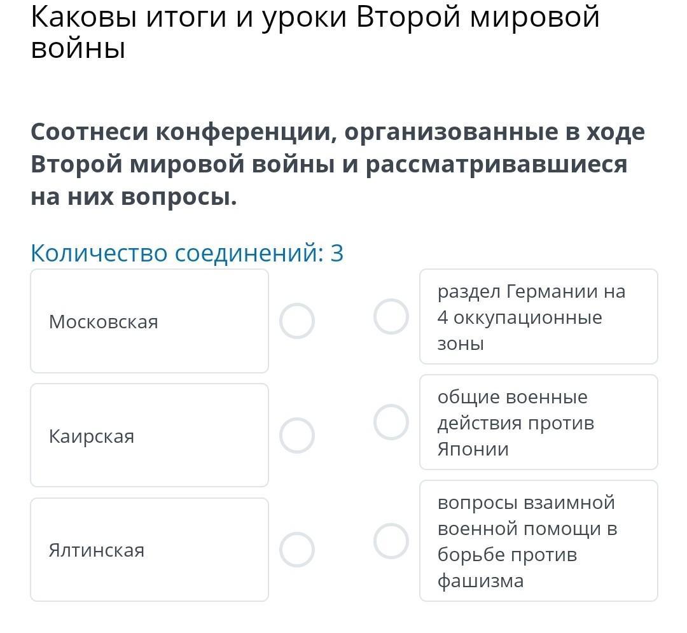Select the connector circle next to Ялтинская
This screenshot has width=687, height=633.
click(x=297, y=550)
